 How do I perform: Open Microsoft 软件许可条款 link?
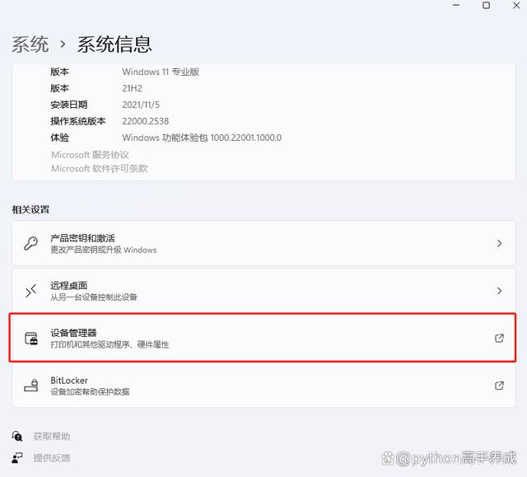click(100, 168)
